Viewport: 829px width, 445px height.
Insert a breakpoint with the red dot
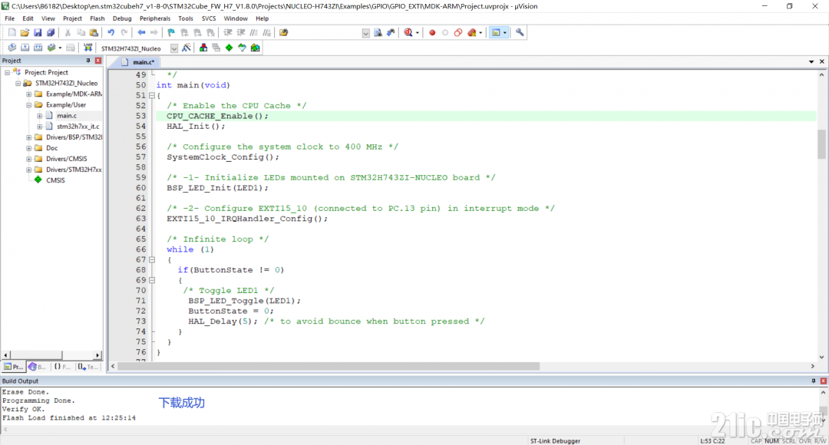[432, 33]
